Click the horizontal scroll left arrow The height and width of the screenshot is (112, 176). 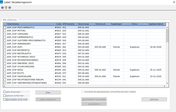(5, 86)
